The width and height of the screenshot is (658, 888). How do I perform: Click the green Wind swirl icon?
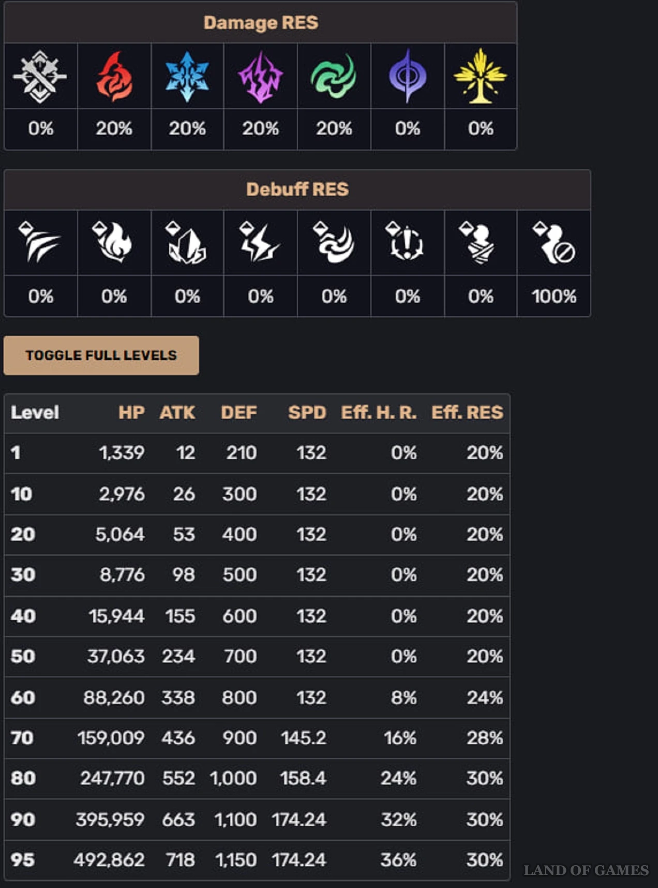(x=334, y=76)
